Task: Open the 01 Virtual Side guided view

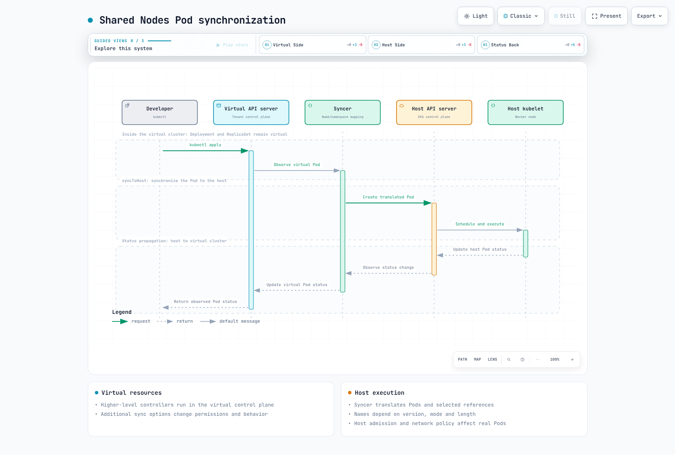Action: coord(313,45)
